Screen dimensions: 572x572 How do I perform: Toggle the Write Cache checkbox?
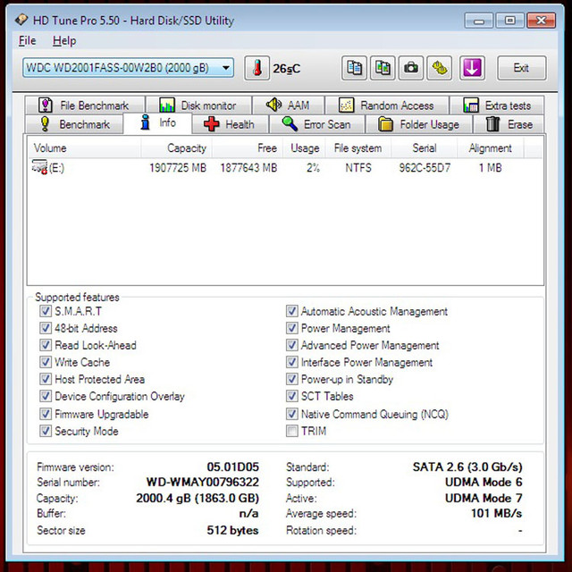[x=46, y=362]
